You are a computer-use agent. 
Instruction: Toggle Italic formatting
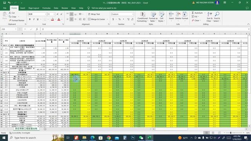point(34,19)
